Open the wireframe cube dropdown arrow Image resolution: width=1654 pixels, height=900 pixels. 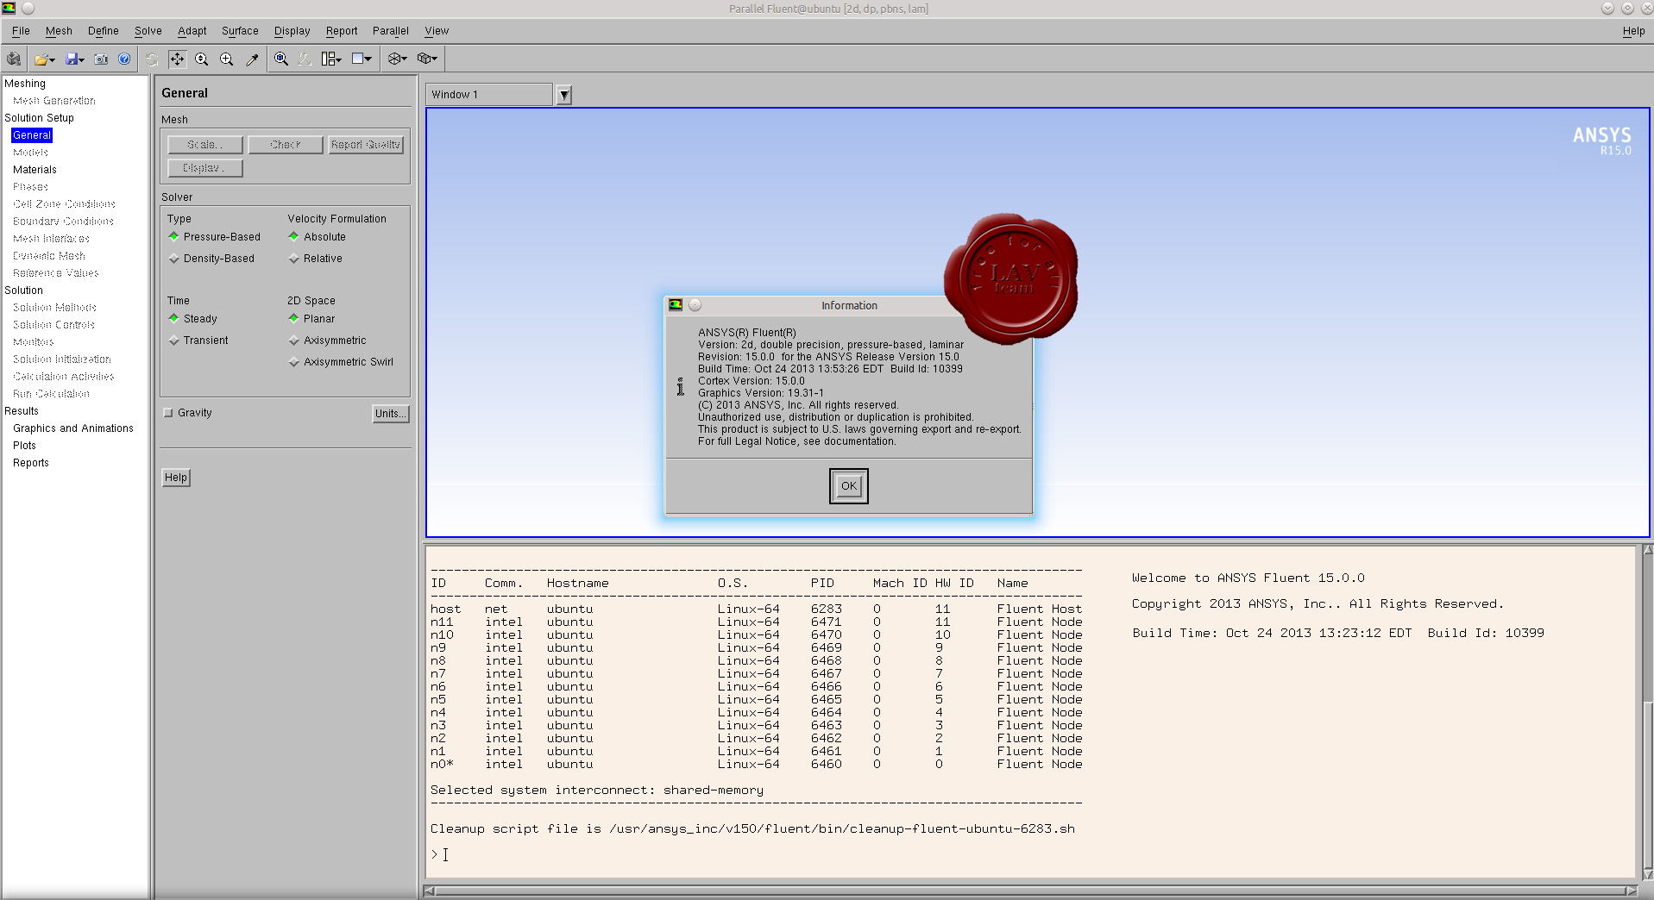(405, 59)
